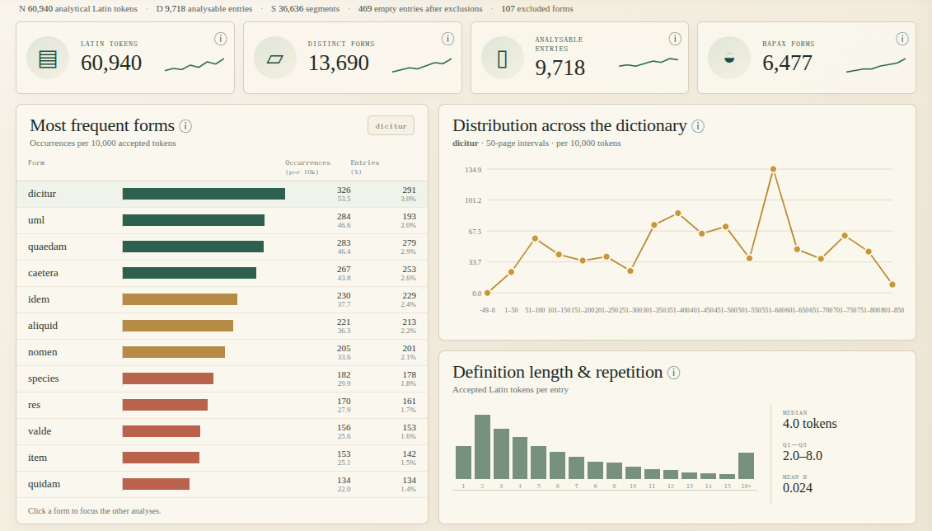Click the Distinct Forms parallelogram icon

274,59
